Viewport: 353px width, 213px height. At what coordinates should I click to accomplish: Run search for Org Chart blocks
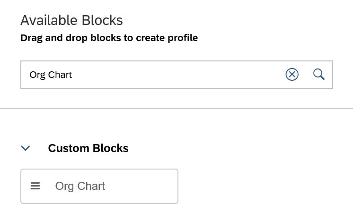[319, 74]
